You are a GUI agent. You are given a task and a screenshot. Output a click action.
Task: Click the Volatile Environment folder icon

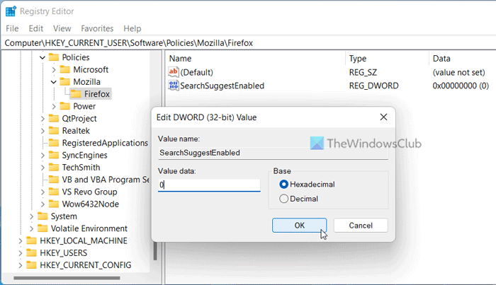43,228
